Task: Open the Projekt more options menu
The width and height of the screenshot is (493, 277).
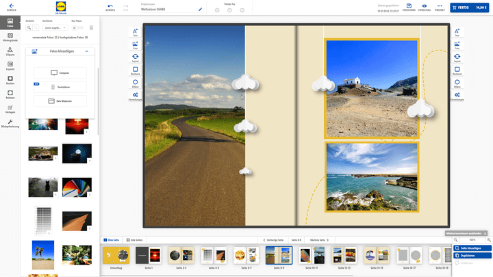Action: point(440,8)
